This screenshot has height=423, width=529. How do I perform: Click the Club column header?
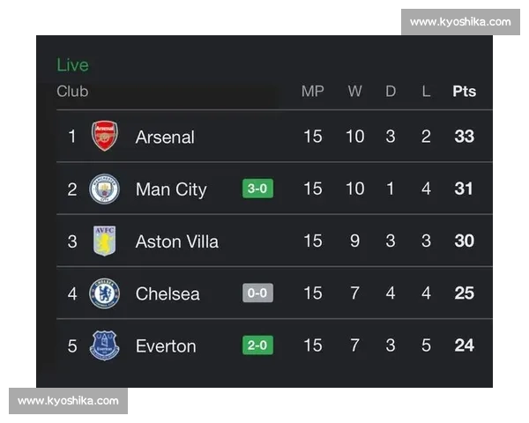(x=72, y=92)
